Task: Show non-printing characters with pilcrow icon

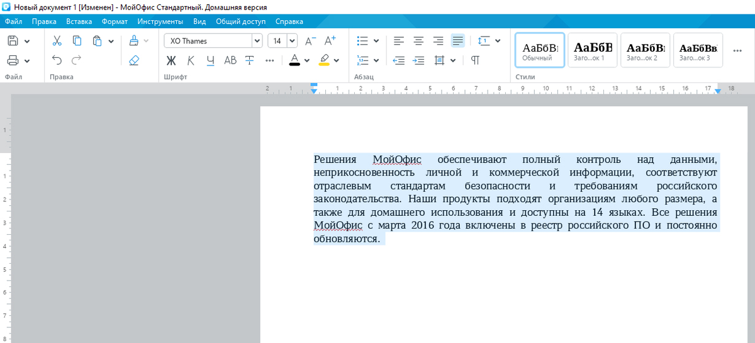Action: [476, 60]
